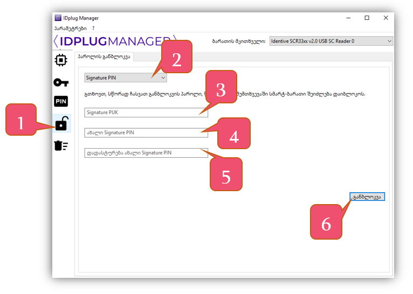This screenshot has height=294, width=413.
Task: Focus the Signature PUK input field
Action: click(142, 112)
